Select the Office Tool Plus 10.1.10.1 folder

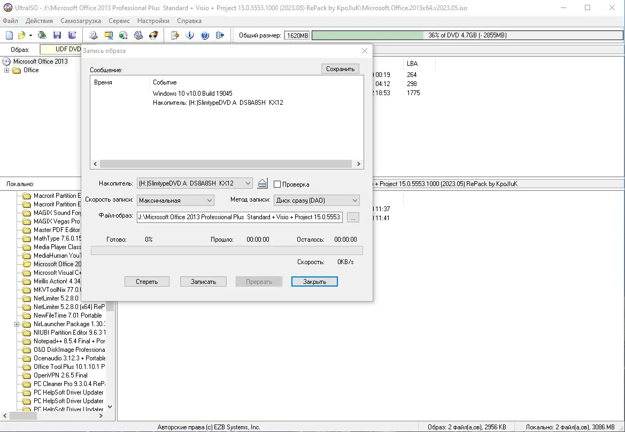click(x=70, y=367)
